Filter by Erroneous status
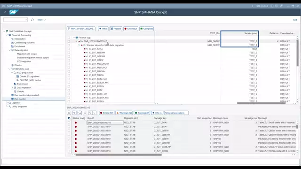301x169 pixels. click(131, 29)
